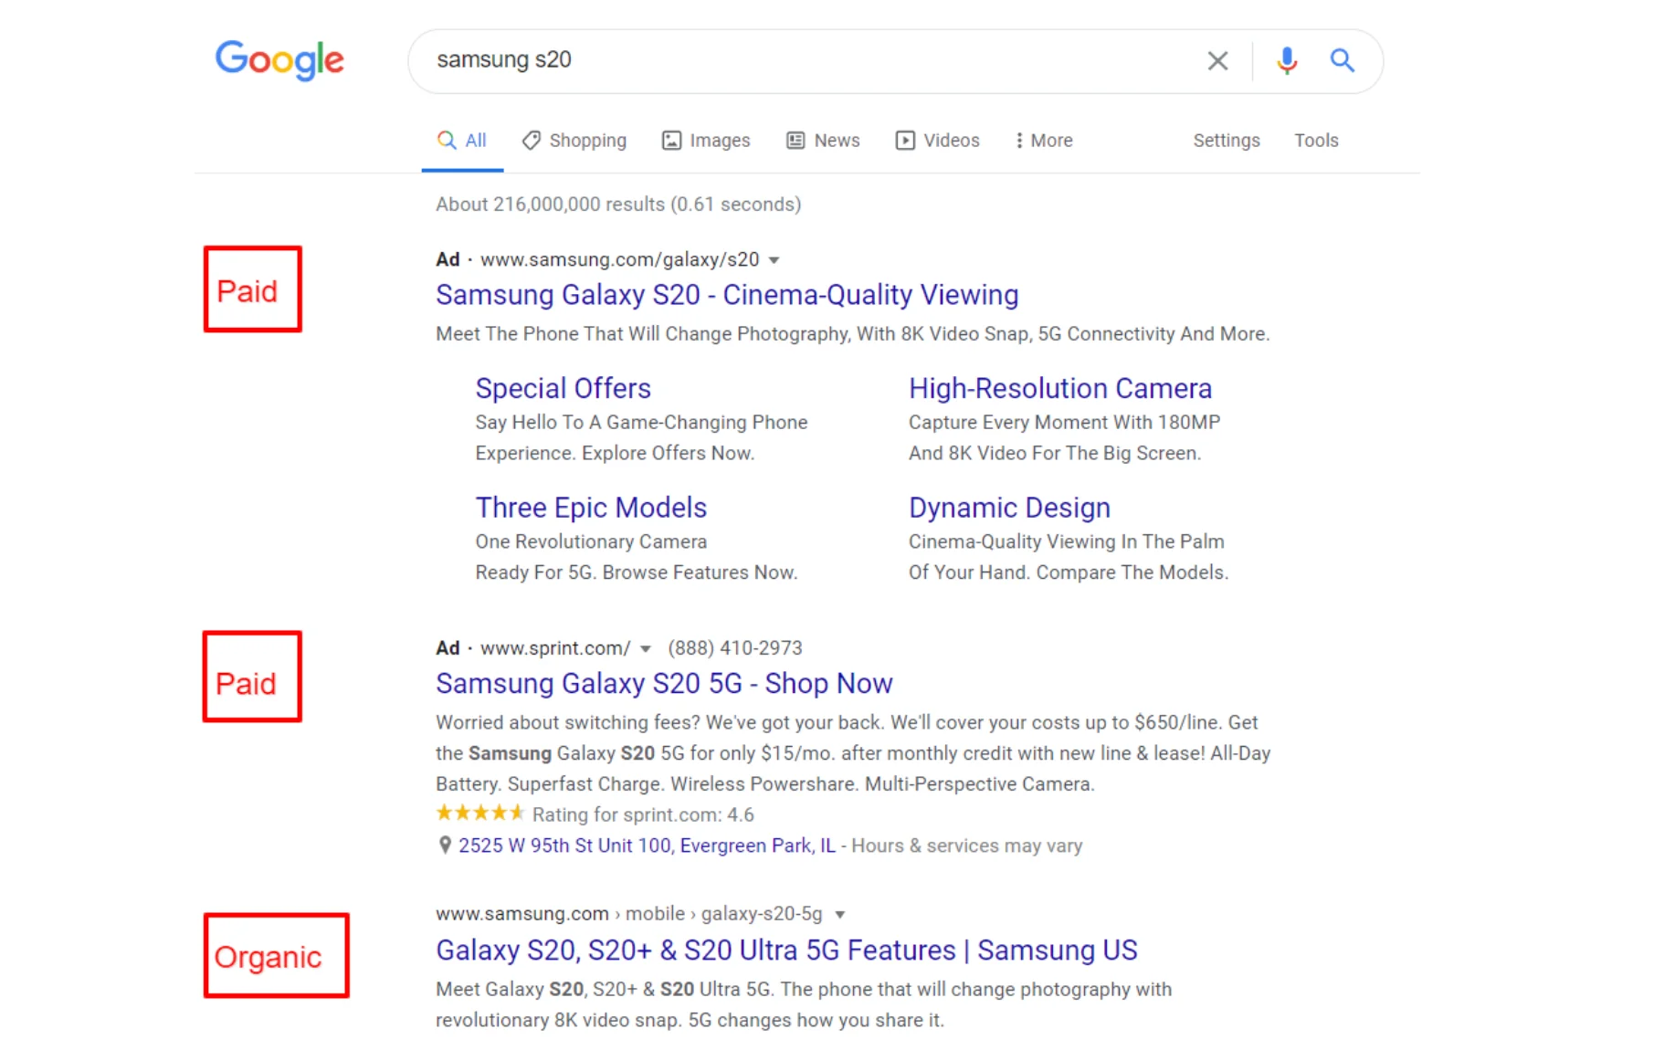Screen dimensions: 1664x1050
Task: Visit the Galaxy S20 Ultra 5G Features page
Action: point(785,950)
